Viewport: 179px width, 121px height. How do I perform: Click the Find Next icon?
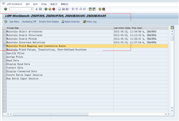click(x=67, y=9)
